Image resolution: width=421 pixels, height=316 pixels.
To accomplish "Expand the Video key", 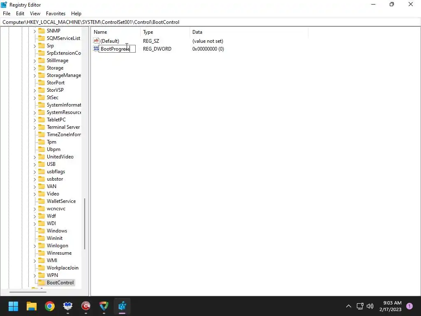I will tap(35, 194).
